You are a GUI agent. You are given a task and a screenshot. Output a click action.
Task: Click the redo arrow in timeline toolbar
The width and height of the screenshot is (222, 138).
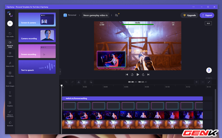coord(72,82)
